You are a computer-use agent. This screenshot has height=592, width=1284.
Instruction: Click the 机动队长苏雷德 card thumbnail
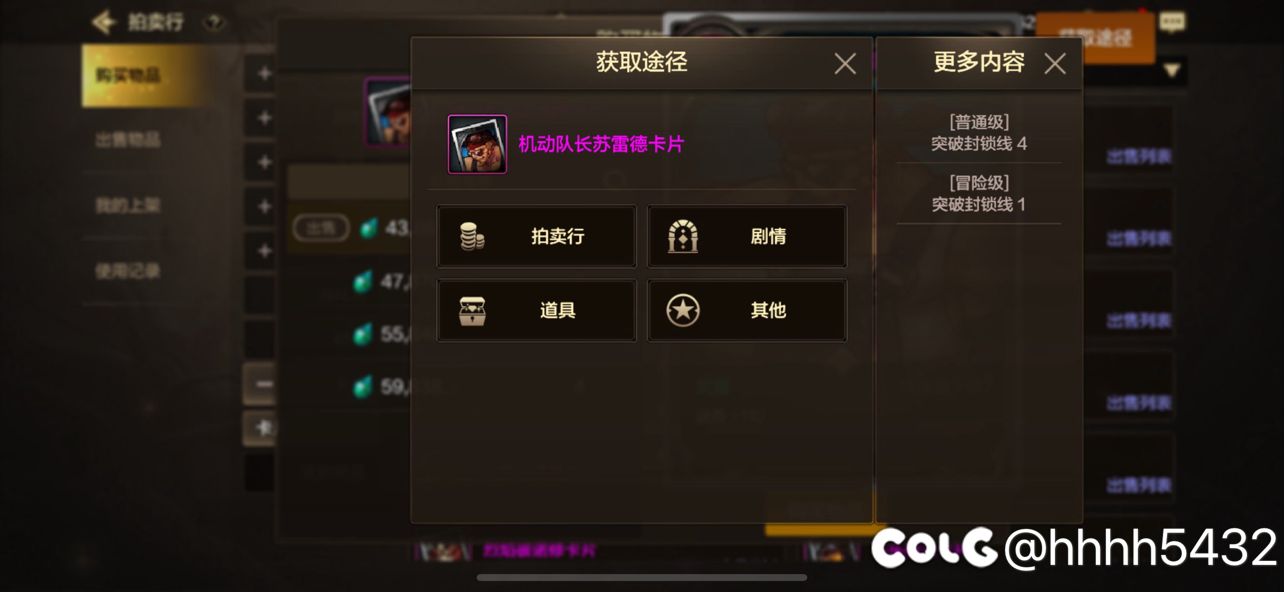point(477,145)
